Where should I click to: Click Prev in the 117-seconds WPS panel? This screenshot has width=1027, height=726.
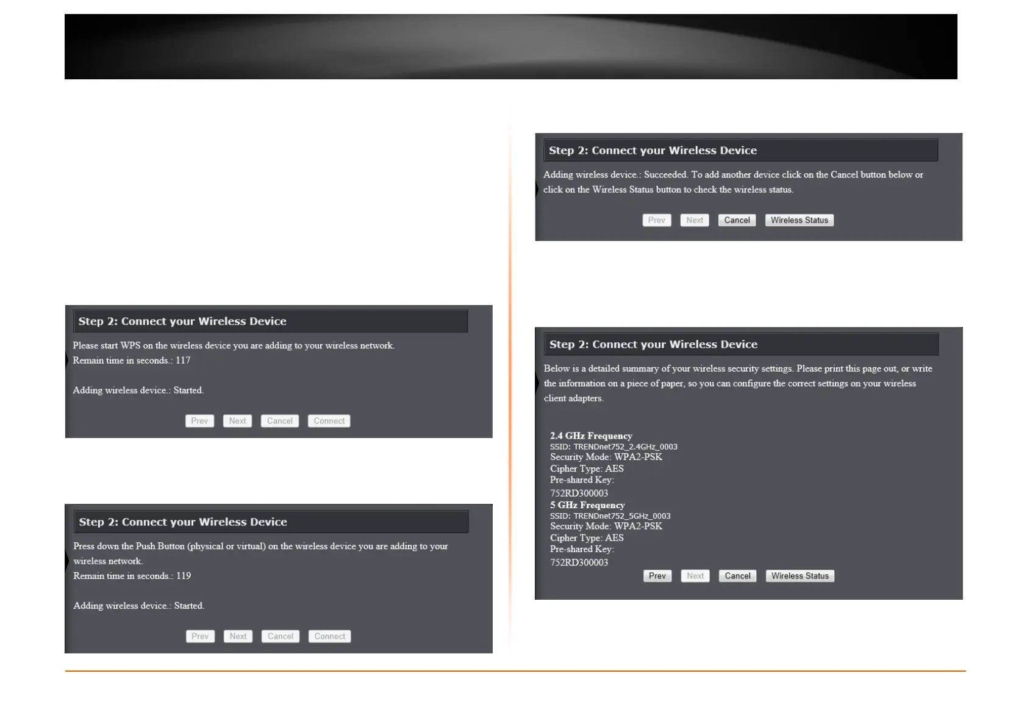[199, 421]
